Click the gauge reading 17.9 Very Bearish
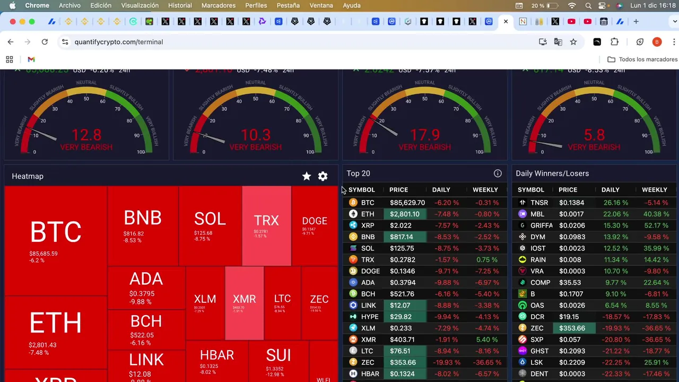The height and width of the screenshot is (382, 679). point(424,117)
